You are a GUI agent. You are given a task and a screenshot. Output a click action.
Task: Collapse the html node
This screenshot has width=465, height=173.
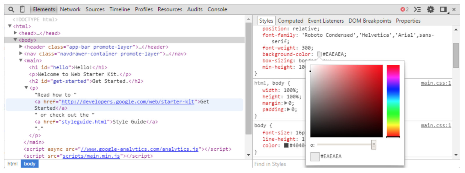point(10,26)
